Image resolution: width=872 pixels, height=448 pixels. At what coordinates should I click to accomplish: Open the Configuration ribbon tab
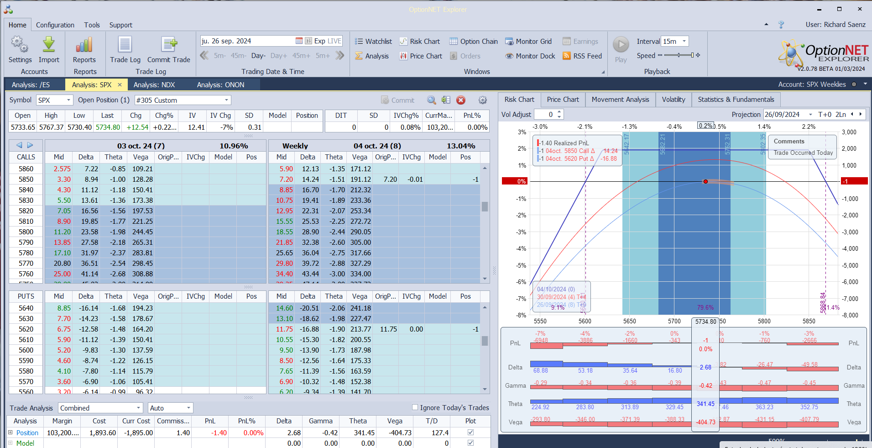click(x=55, y=25)
